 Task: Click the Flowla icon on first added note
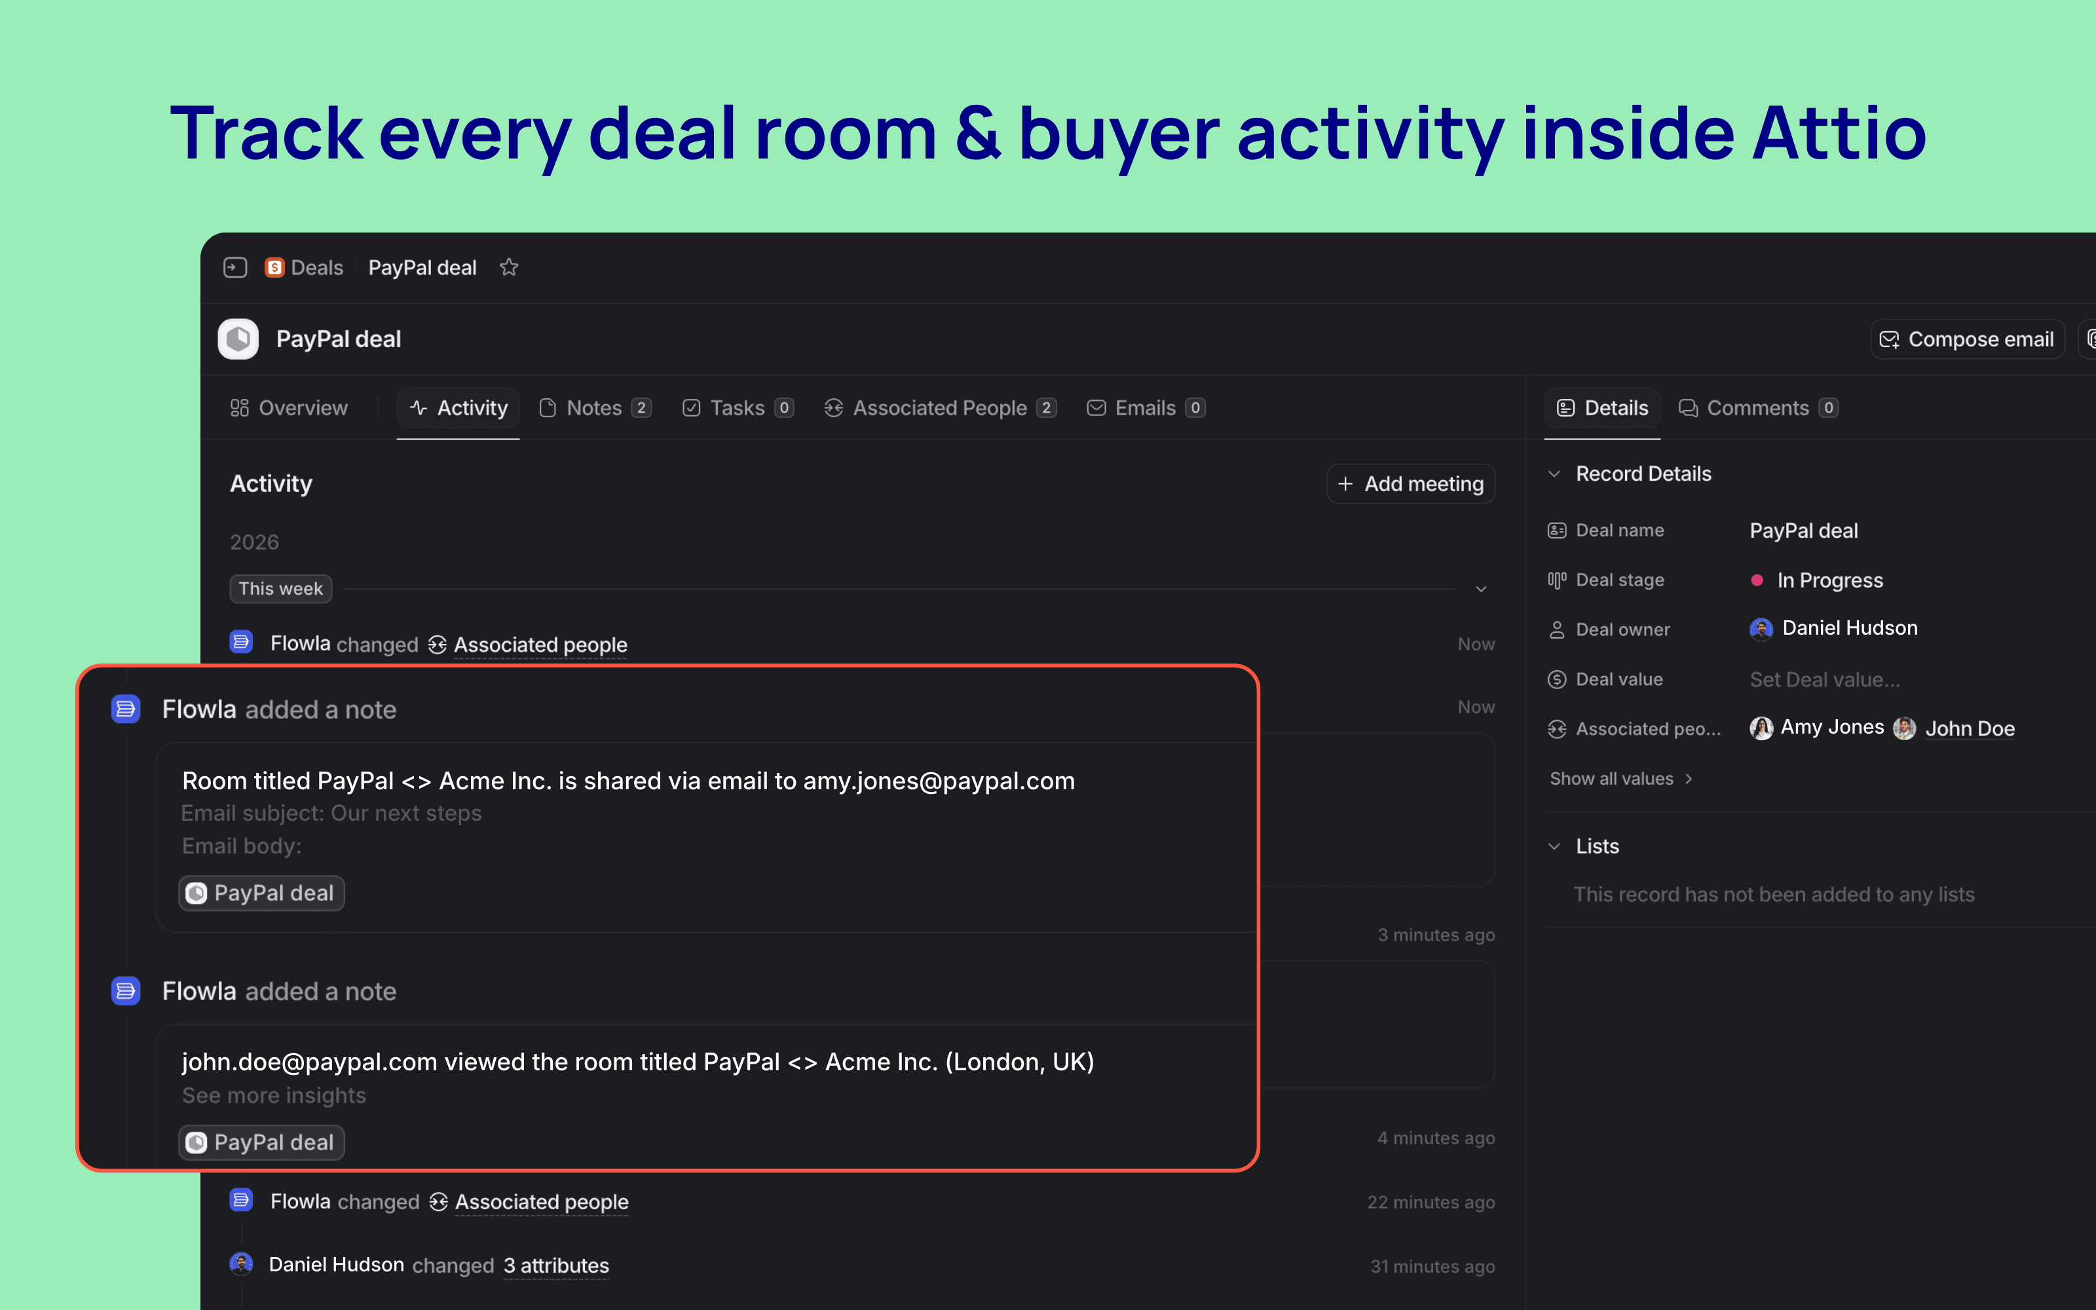(126, 709)
